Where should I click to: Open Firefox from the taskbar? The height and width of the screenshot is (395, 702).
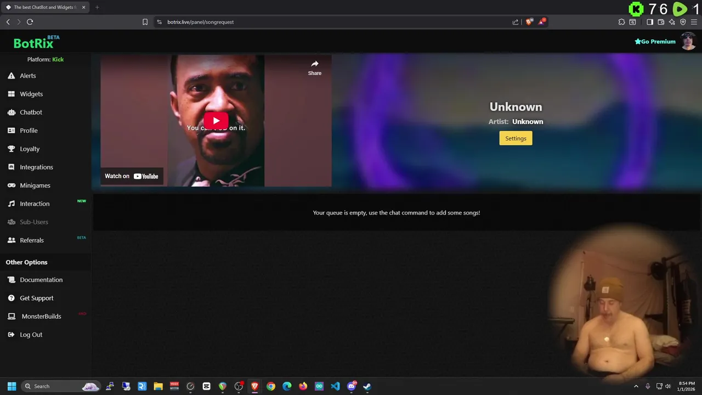303,386
